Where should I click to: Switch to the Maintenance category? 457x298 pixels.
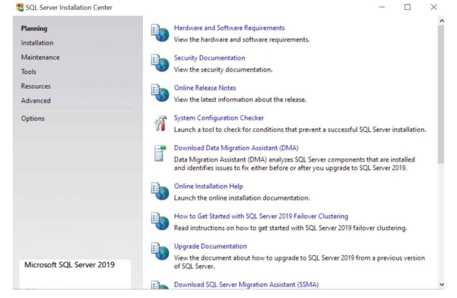[x=40, y=58]
